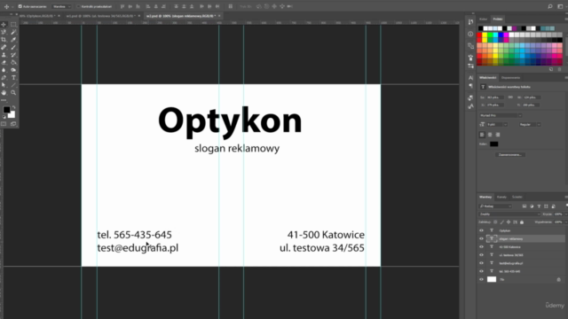The height and width of the screenshot is (319, 568).
Task: Right-align text in Properties panel
Action: [498, 135]
